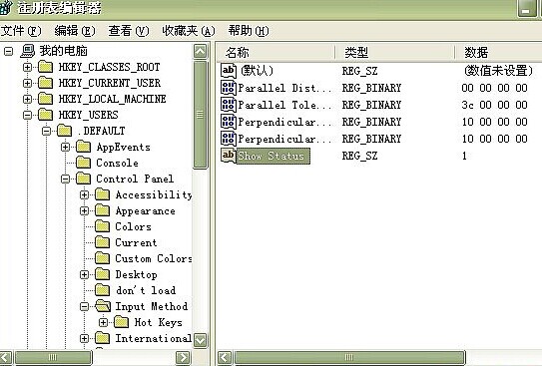Screen dimensions: 542x366
Task: Collapse the HKEY_USERS key
Action: pyautogui.click(x=27, y=115)
